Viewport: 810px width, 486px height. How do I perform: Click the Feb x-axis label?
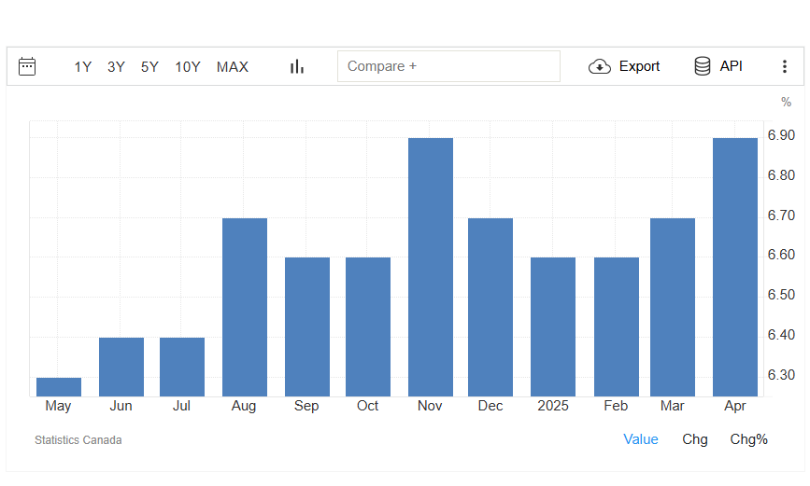(x=616, y=406)
